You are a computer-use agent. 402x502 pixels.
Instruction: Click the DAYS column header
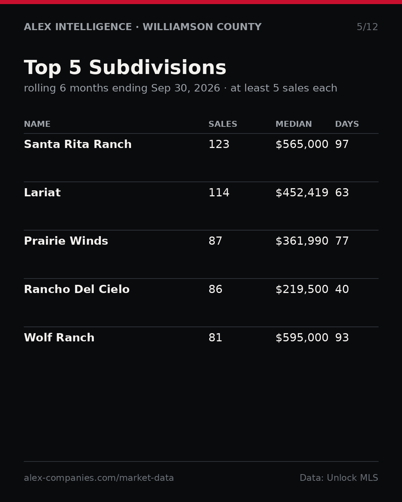pos(347,125)
